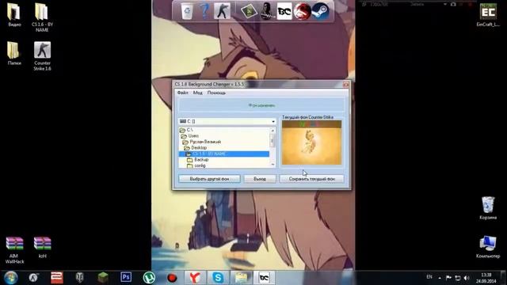Viewport: 507px width, 285px height.
Task: Click the EN language indicator in tray
Action: (429, 277)
